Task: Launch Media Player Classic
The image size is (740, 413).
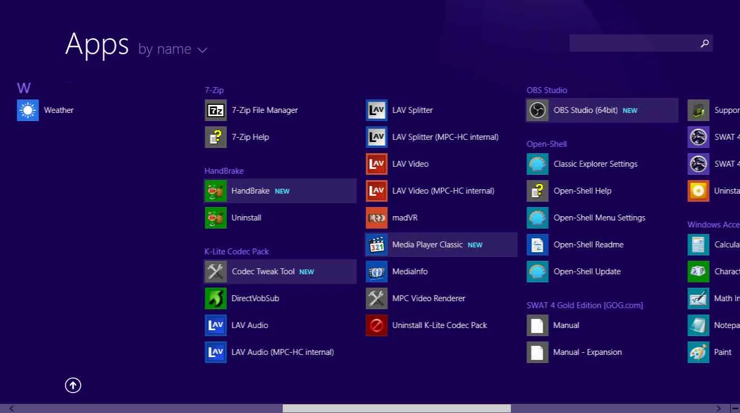Action: pos(441,245)
